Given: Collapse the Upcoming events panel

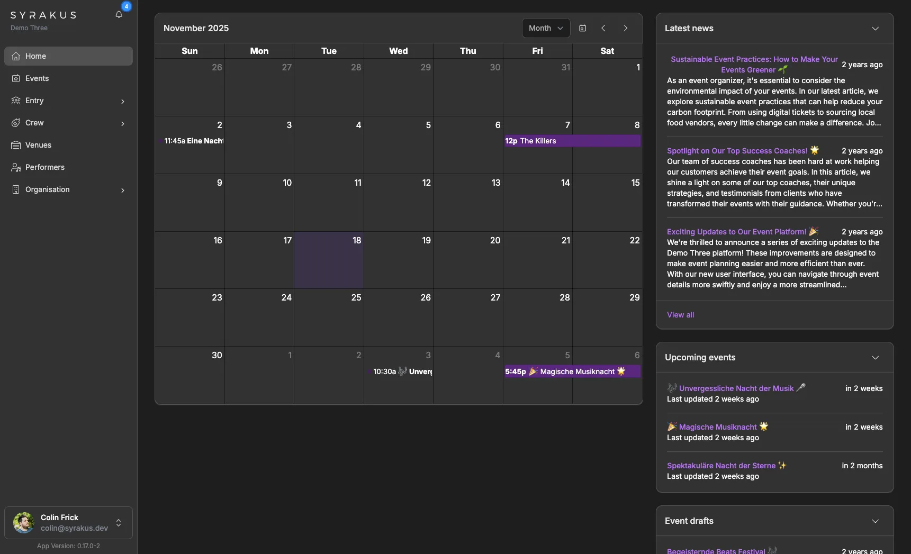Looking at the screenshot, I should point(875,358).
